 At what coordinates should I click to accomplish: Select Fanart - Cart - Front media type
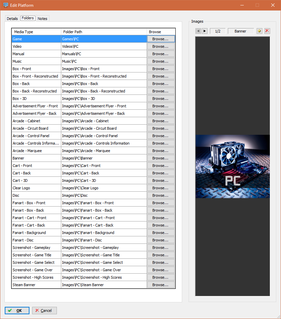pyautogui.click(x=36, y=218)
